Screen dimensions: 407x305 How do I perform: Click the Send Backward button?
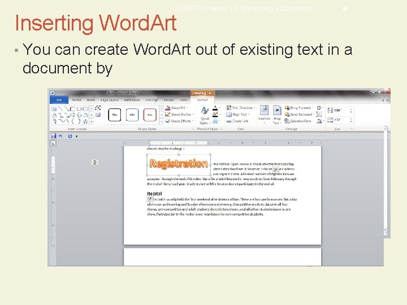click(301, 114)
